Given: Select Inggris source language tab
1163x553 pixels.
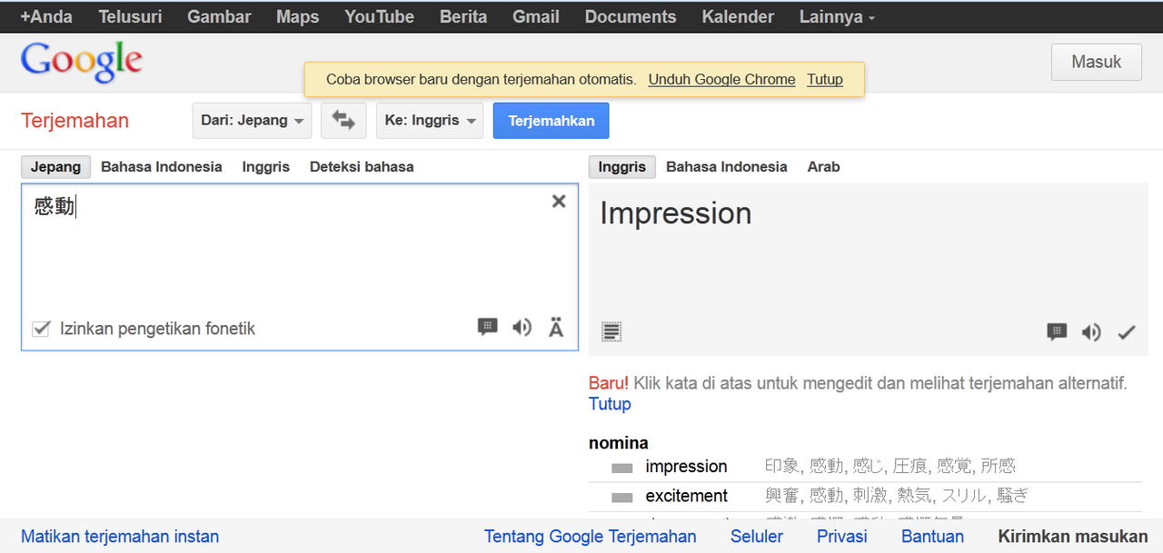Looking at the screenshot, I should [x=265, y=167].
